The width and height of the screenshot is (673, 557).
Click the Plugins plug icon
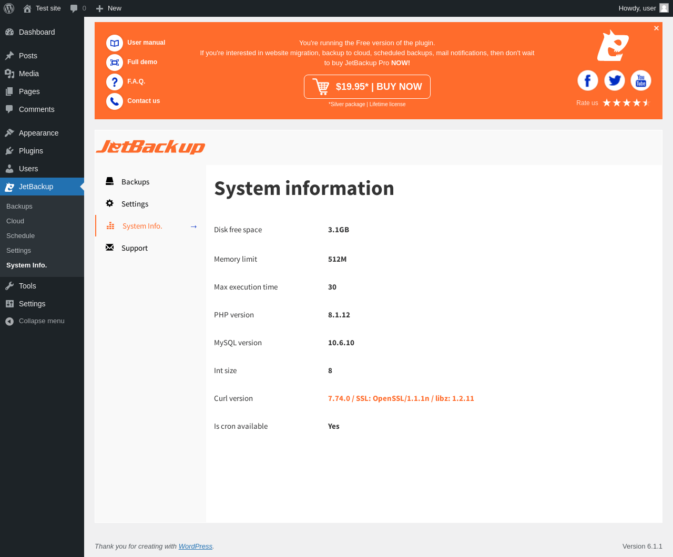tap(9, 151)
